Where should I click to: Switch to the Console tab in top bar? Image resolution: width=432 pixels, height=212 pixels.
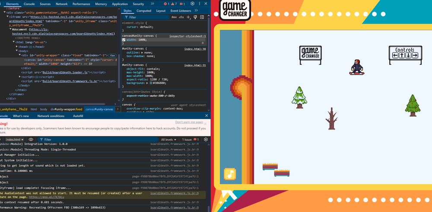click(x=29, y=4)
